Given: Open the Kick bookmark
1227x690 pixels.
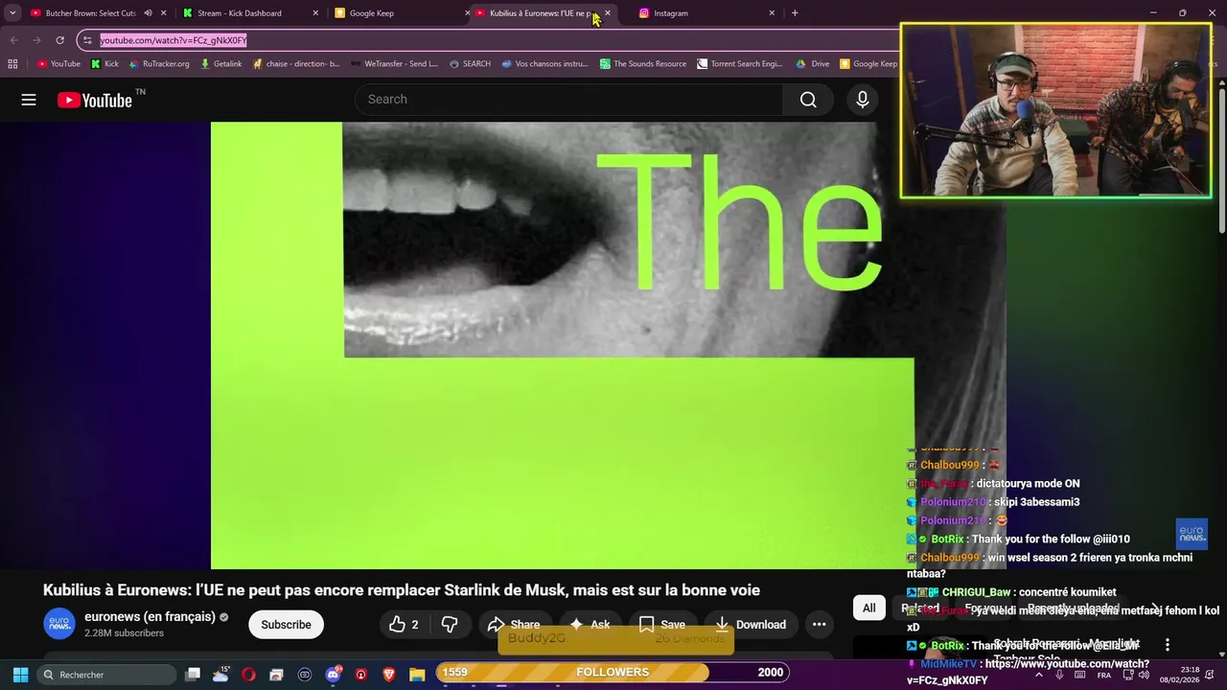Looking at the screenshot, I should coord(104,64).
